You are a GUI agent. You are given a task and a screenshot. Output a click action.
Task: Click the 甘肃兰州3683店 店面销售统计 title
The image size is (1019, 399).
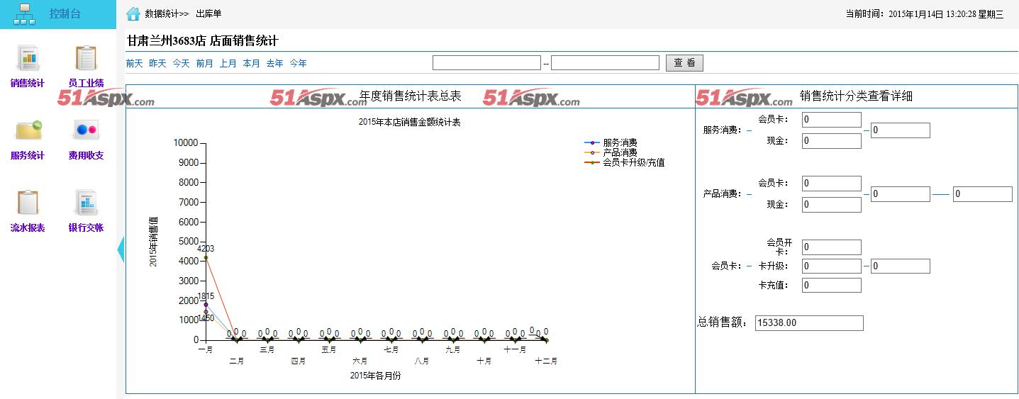click(x=202, y=40)
